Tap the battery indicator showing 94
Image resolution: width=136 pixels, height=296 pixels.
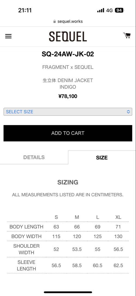click(x=119, y=10)
